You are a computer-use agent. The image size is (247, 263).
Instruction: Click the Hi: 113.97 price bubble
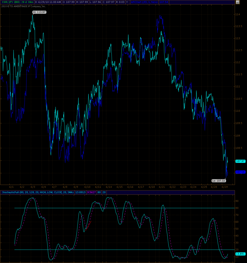pyautogui.click(x=39, y=12)
